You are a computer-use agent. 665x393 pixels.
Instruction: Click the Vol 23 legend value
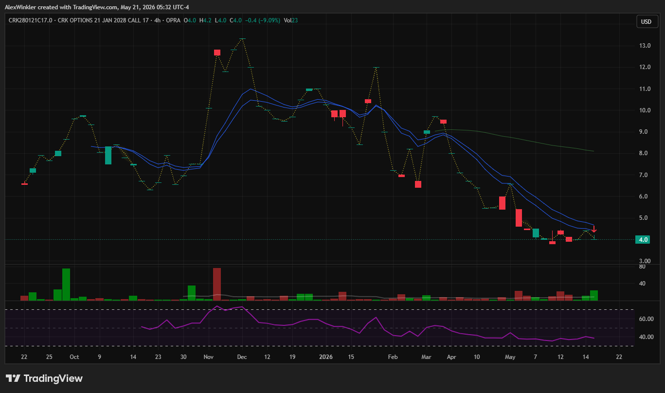click(x=291, y=20)
